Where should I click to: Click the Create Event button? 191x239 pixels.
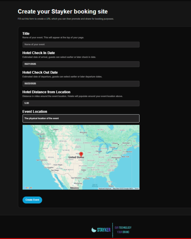32,200
